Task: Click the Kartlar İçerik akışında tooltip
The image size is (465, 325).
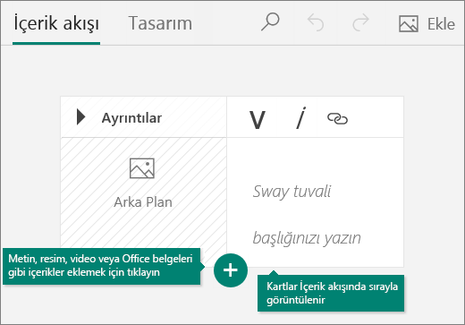Action: (331, 294)
